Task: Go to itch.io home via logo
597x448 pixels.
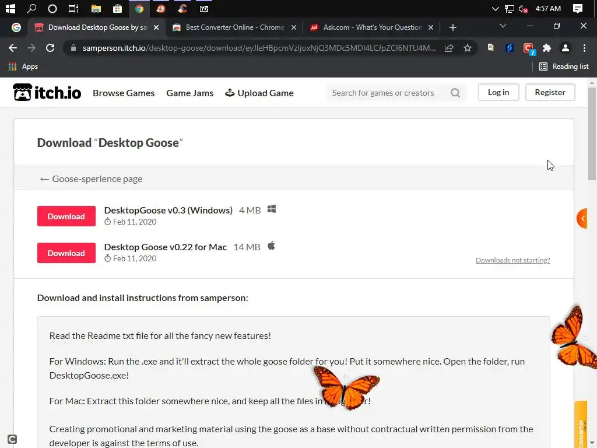Action: [47, 92]
